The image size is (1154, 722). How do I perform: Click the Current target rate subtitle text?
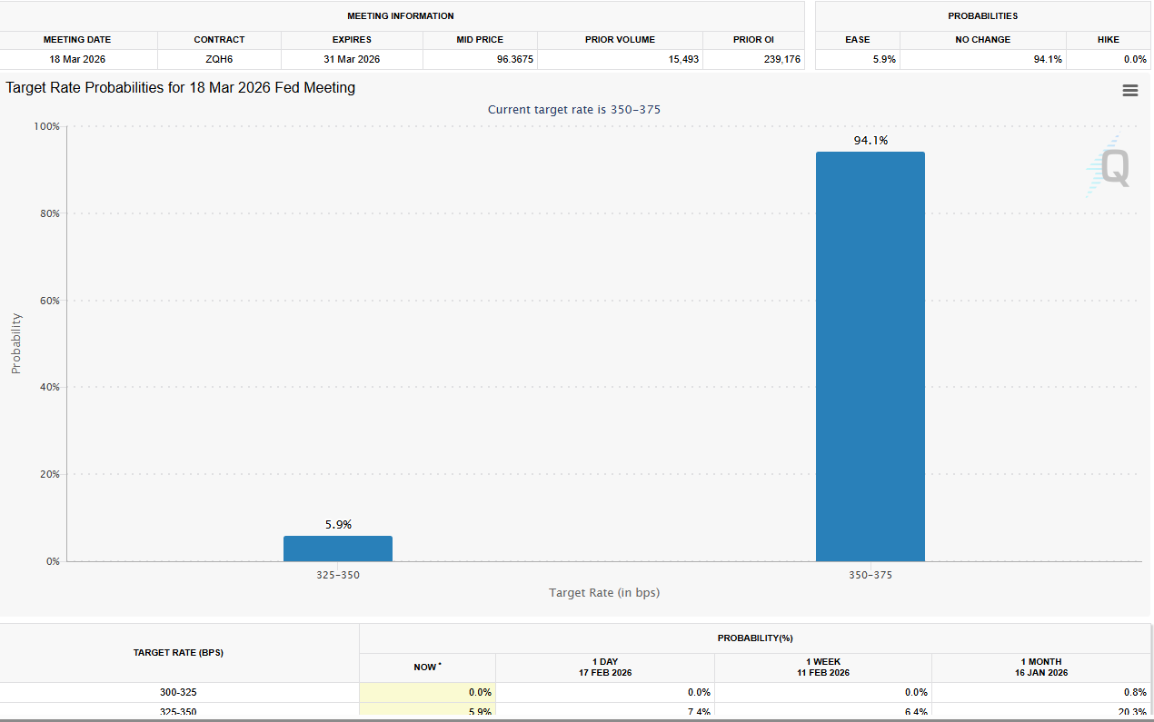tap(574, 109)
